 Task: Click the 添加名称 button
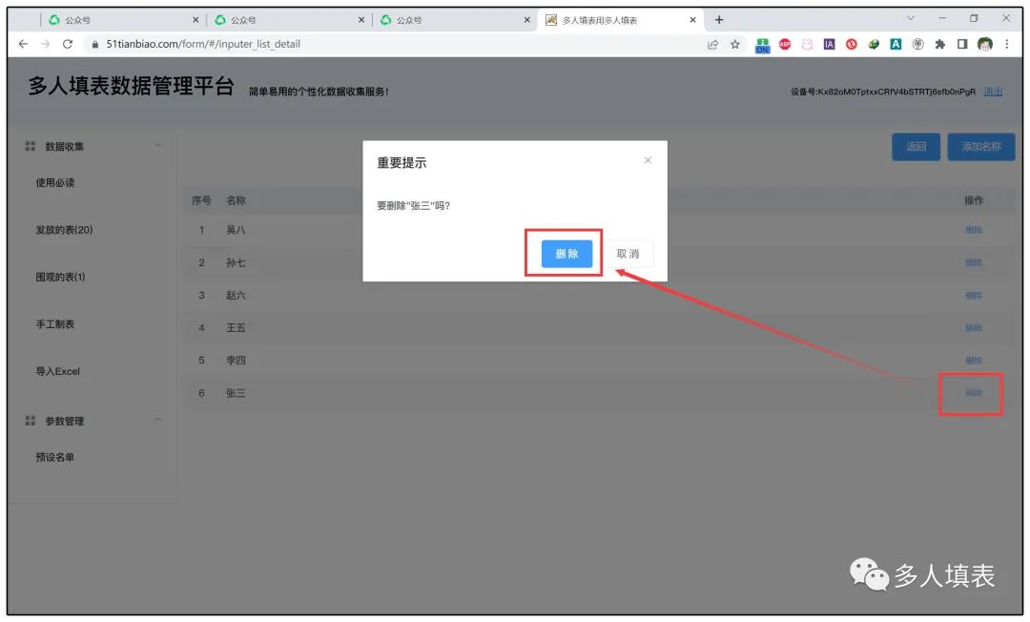980,147
